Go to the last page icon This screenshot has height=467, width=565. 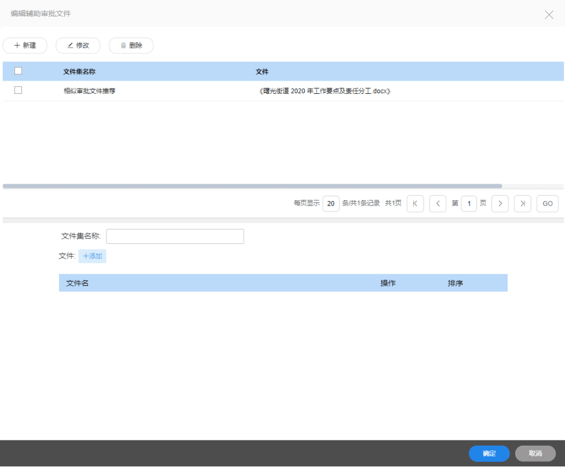coord(523,203)
